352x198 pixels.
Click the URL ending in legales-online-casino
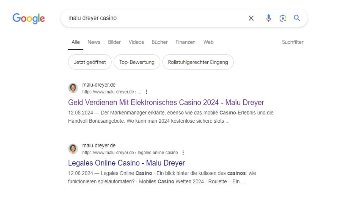pos(130,153)
